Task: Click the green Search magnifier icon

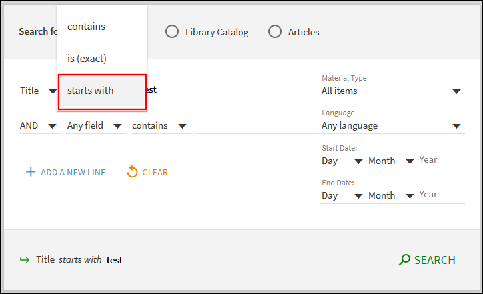Action: 404,260
